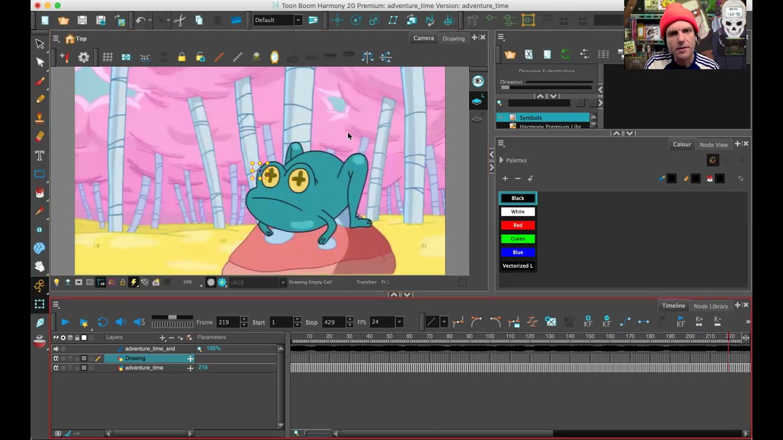Open the Camera view hamburger menu
The width and height of the screenshot is (783, 440).
[x=55, y=38]
